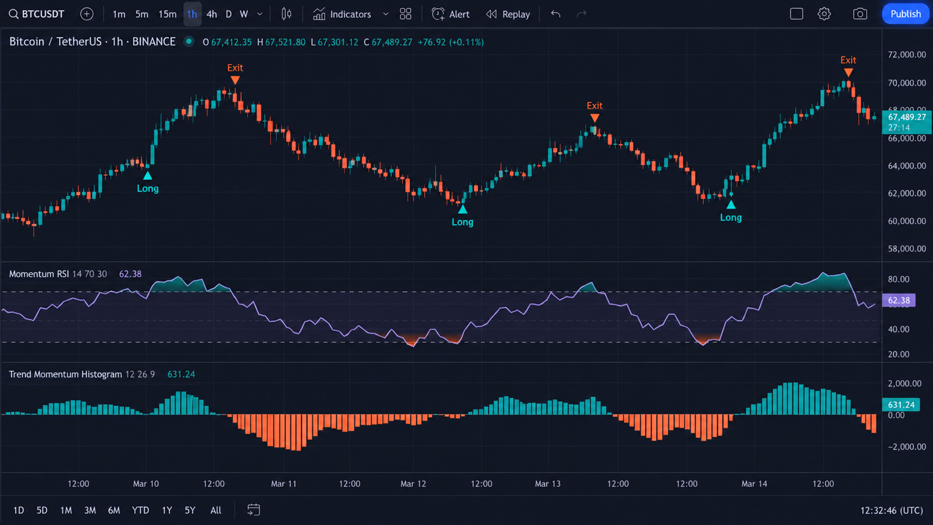This screenshot has width=933, height=525.
Task: Open chart settings gear icon
Action: click(824, 14)
